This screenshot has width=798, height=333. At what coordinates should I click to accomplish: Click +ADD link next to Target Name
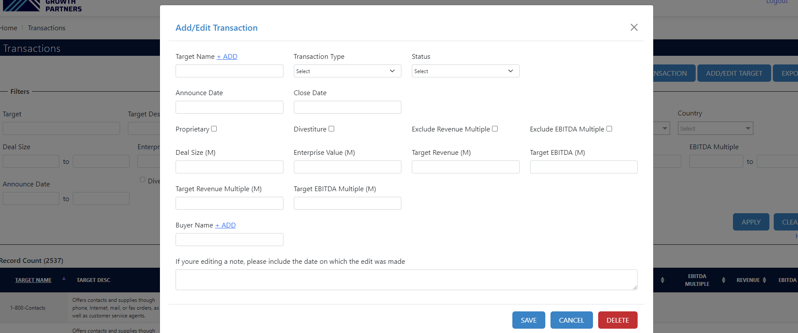227,57
